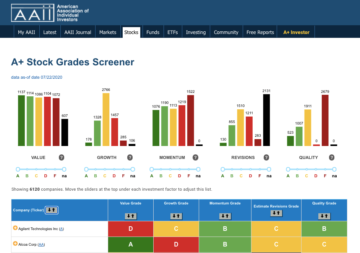Open the VALUE help question mark icon
Image resolution: width=360 pixels, height=253 pixels.
61,157
